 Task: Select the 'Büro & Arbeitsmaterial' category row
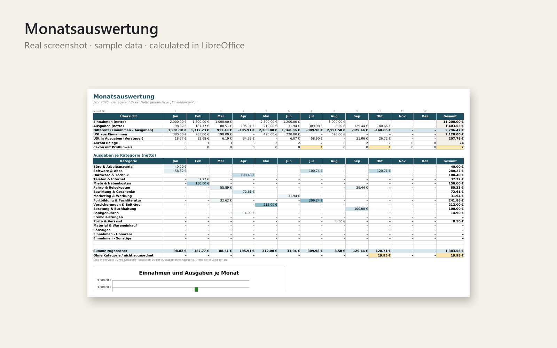(278, 167)
